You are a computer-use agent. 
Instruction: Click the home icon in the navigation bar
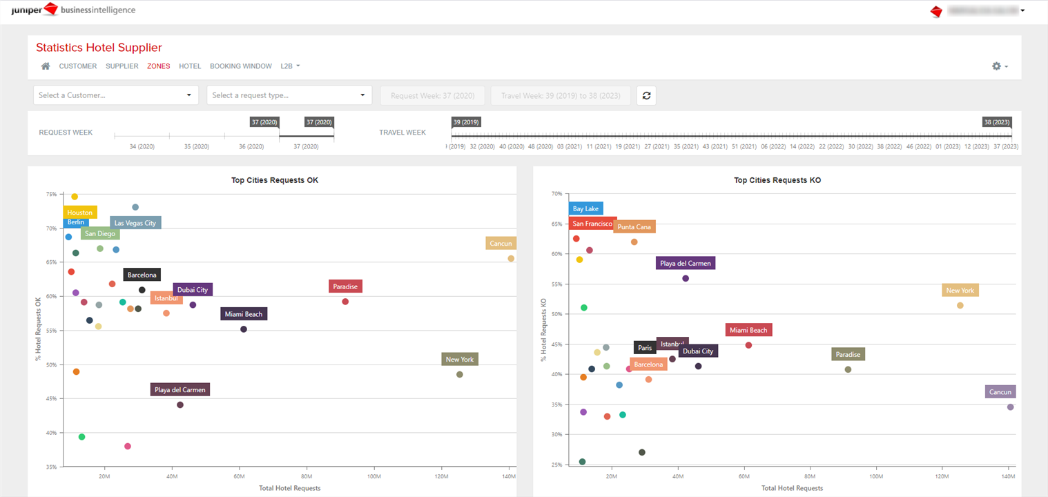point(45,66)
